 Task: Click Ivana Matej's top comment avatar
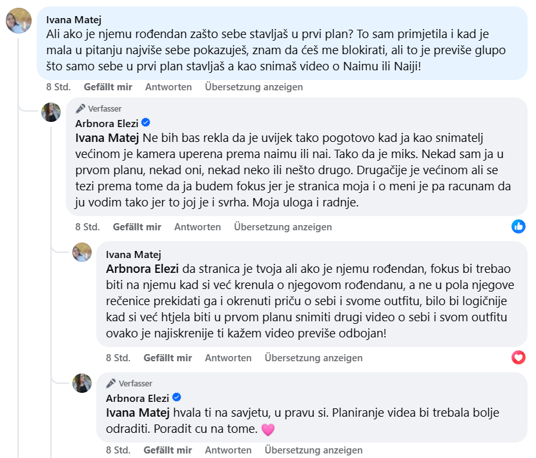[19, 21]
